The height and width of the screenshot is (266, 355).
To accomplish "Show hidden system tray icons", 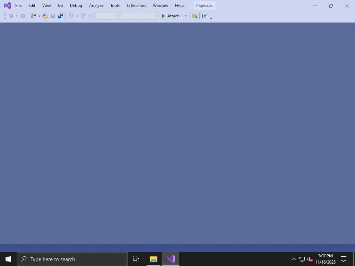I will pos(293,259).
